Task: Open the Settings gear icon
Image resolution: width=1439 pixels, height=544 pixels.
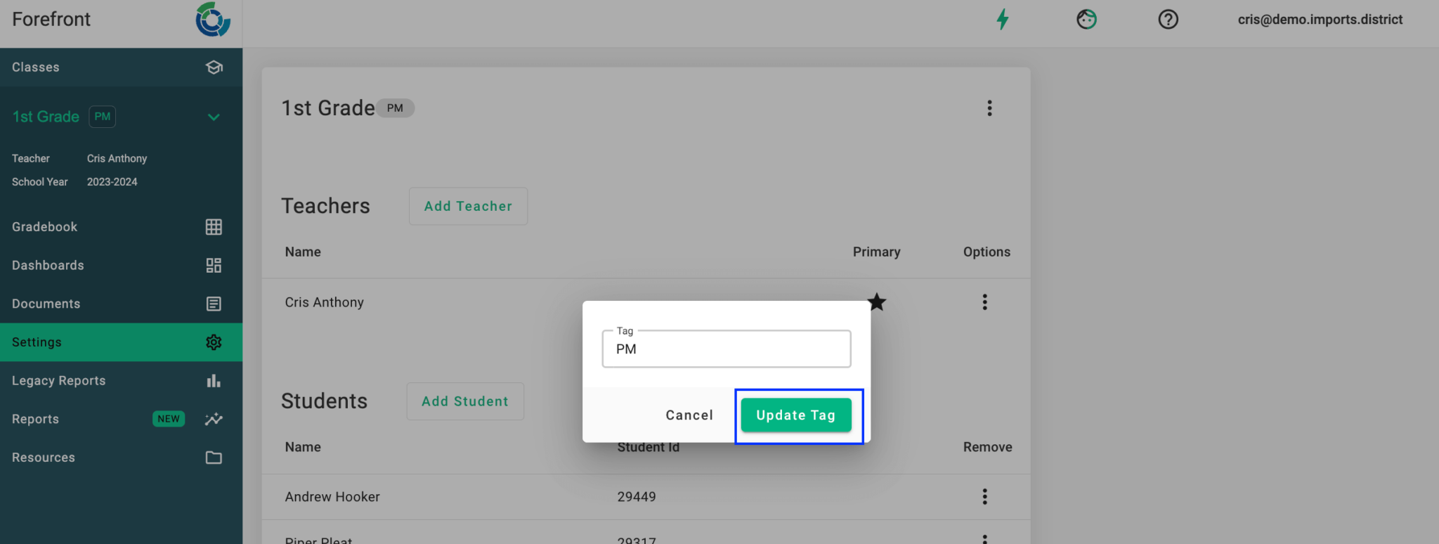Action: pyautogui.click(x=214, y=342)
